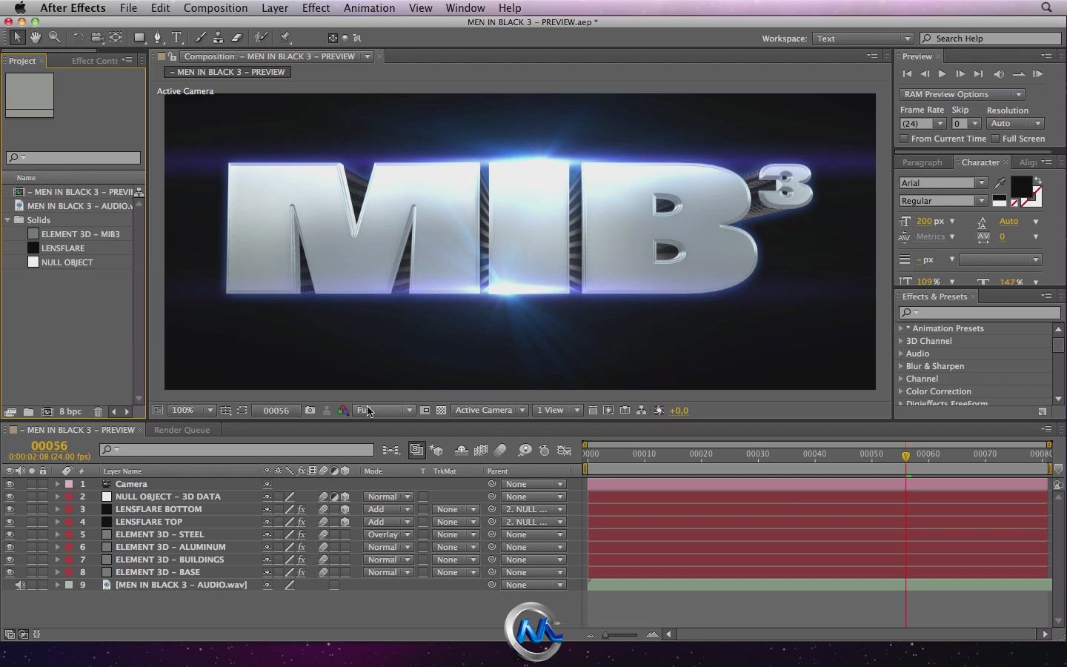Image resolution: width=1067 pixels, height=667 pixels.
Task: Expand the ELEMENT 3D - BUILDINGS layer properties
Action: pyautogui.click(x=57, y=560)
